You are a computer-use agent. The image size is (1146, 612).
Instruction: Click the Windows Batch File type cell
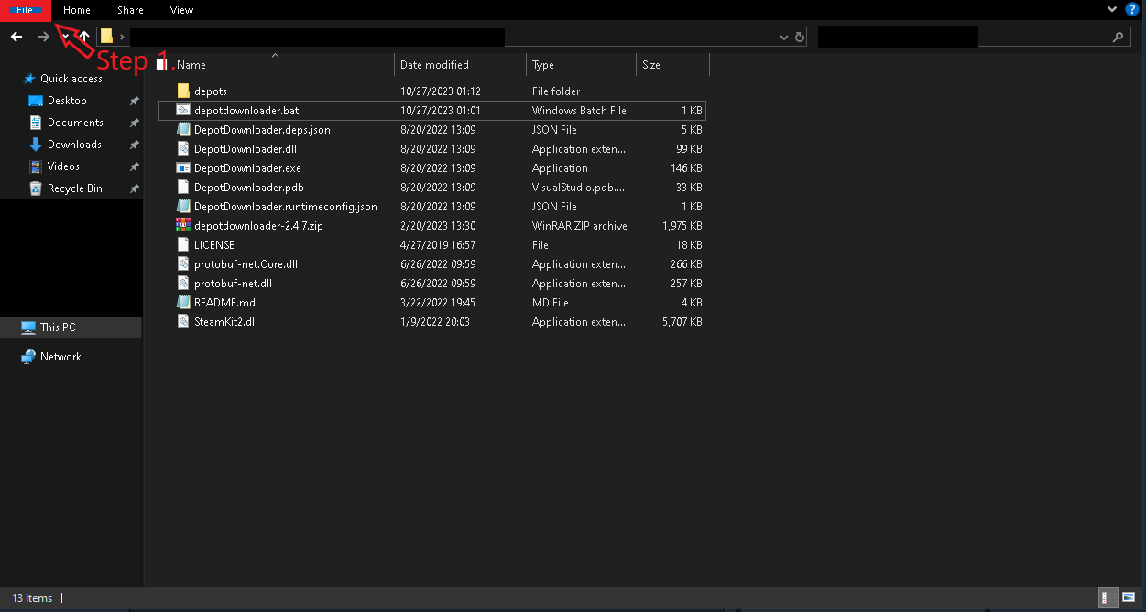click(579, 111)
